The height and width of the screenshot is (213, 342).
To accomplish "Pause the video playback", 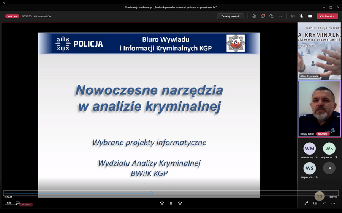I will (x=171, y=203).
